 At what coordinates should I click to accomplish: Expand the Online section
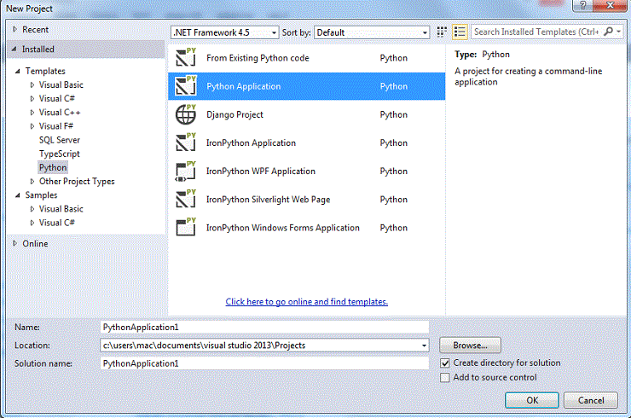pyautogui.click(x=14, y=243)
